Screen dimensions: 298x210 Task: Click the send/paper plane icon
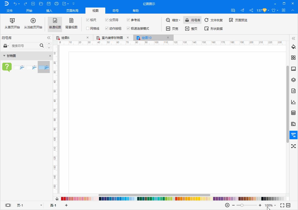pos(242,10)
